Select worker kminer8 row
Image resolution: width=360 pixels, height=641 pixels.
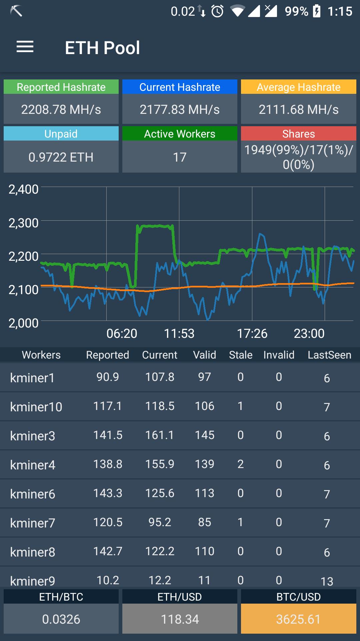tap(180, 552)
